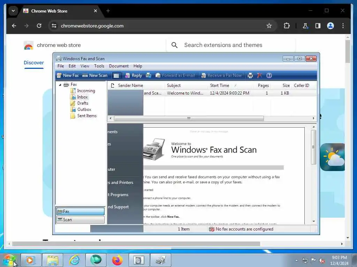This screenshot has width=357, height=267.
Task: Open Chrome Labs flask icon
Action: 305,26
